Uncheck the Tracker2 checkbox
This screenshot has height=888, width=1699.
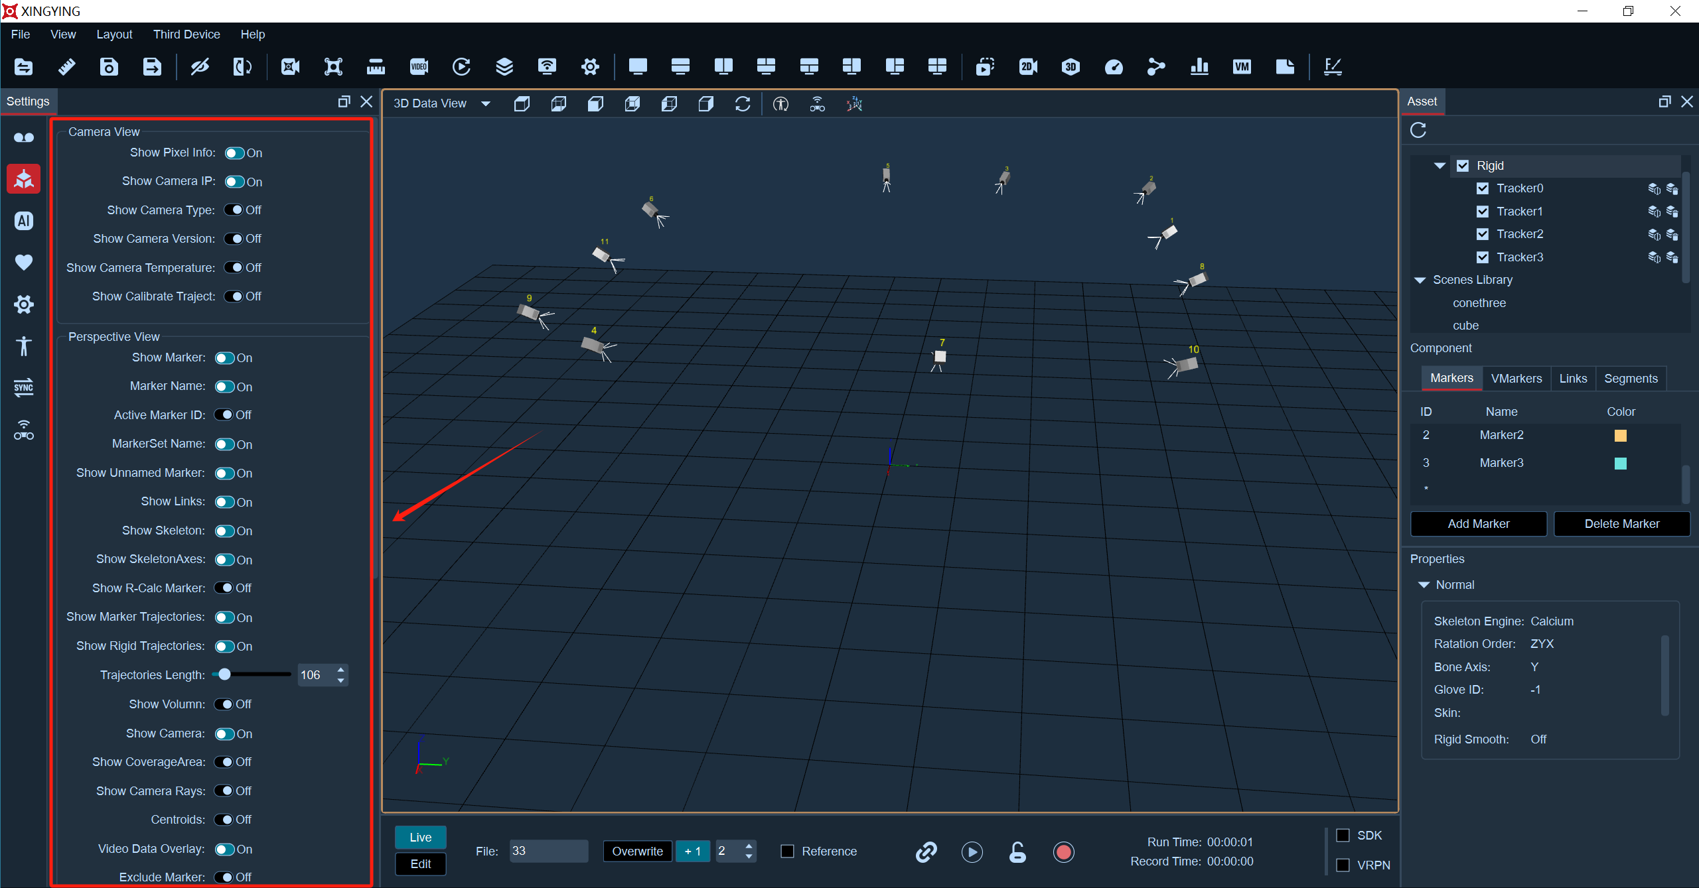1482,234
